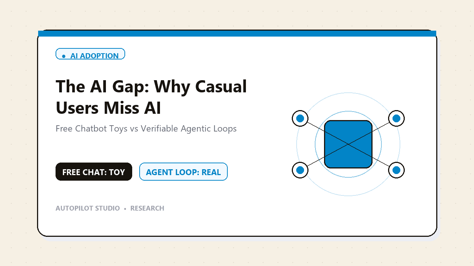This screenshot has height=266, width=474.
Task: Click the FREE CHAT: TOY pill
Action: click(94, 172)
